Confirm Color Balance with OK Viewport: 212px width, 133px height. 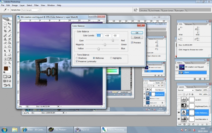coord(137,33)
